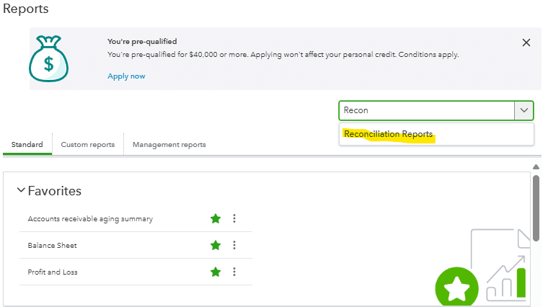The height and width of the screenshot is (307, 548).
Task: Click the Apply now link
Action: [x=126, y=76]
